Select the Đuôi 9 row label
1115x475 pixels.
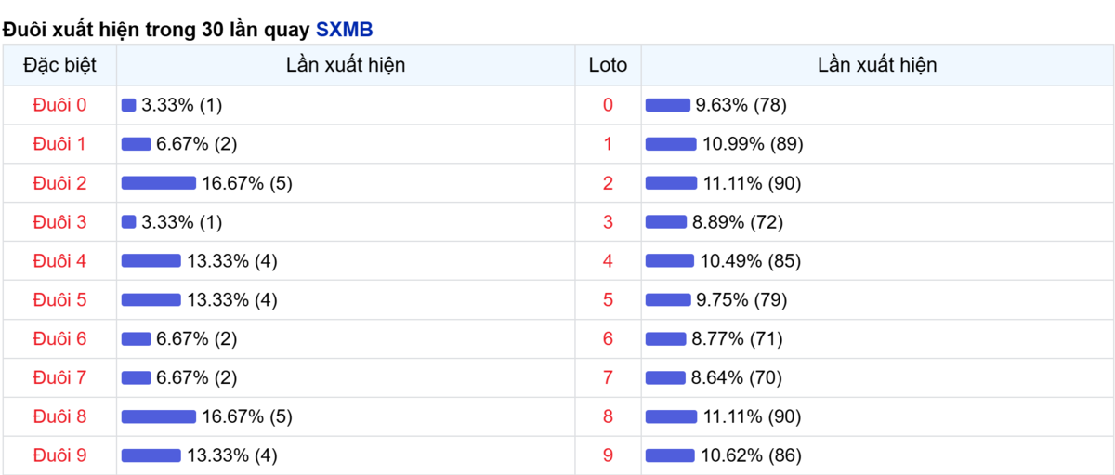[59, 455]
